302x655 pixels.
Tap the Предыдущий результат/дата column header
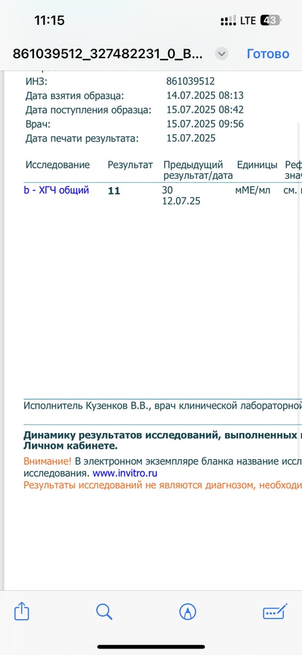point(197,170)
